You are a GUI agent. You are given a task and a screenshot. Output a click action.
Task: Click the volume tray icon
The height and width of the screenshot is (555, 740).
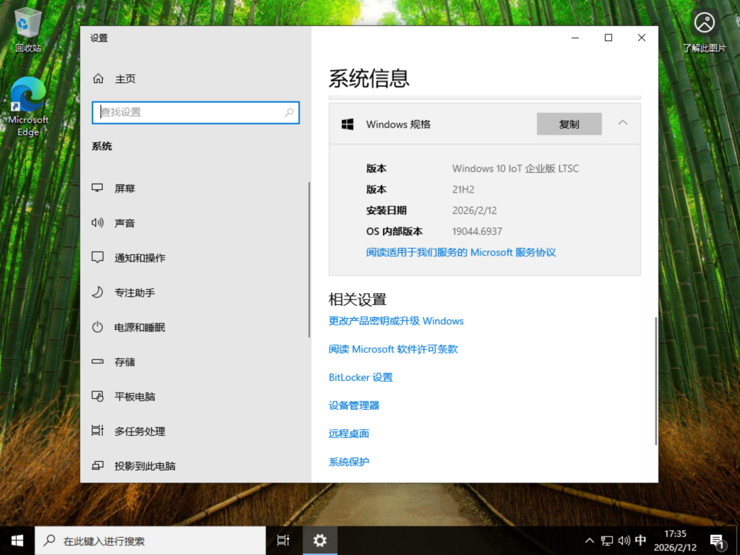pos(624,541)
